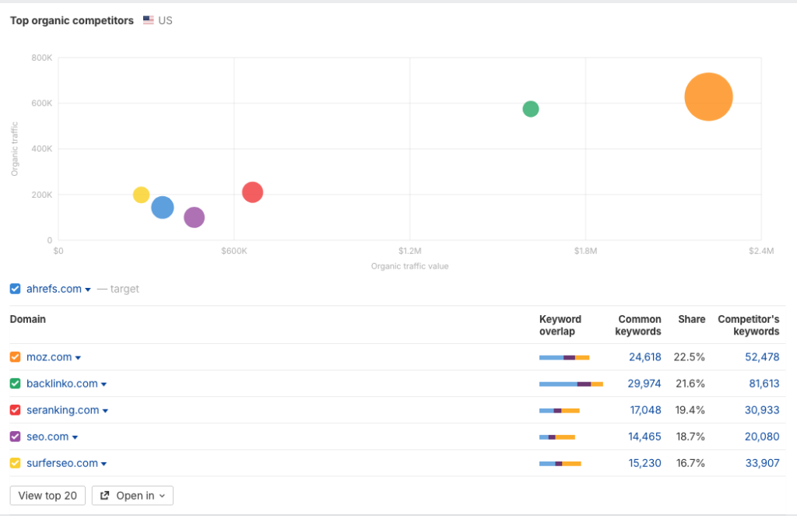Screen dimensions: 797x516
Task: Click the large orange bubble on the chart
Action: point(708,97)
